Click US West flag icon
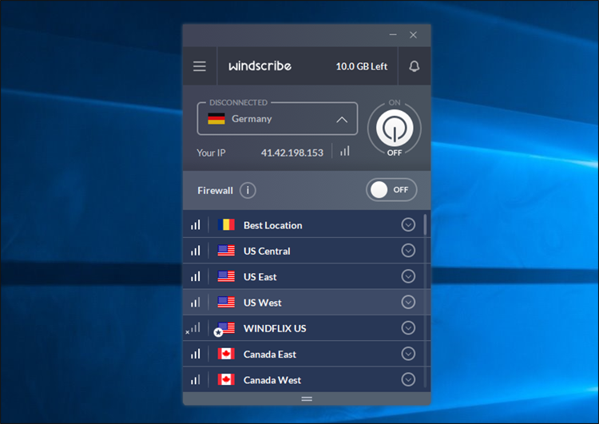Image resolution: width=599 pixels, height=424 pixels. 226,302
